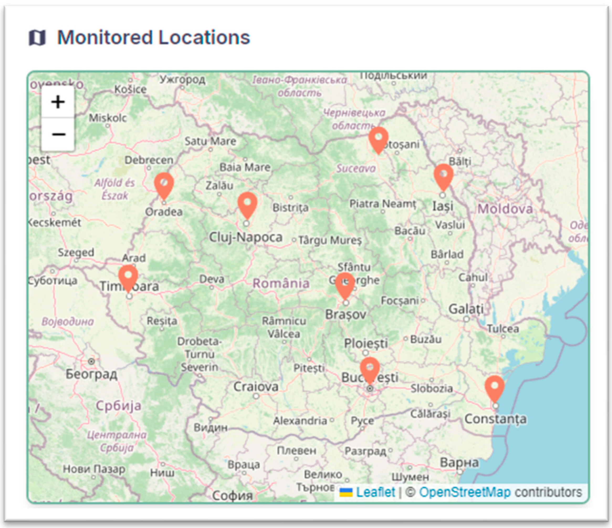
Task: Select the marker pin at București
Action: tap(369, 369)
